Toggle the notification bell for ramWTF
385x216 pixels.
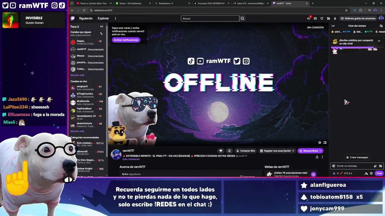pyautogui.click(x=229, y=151)
